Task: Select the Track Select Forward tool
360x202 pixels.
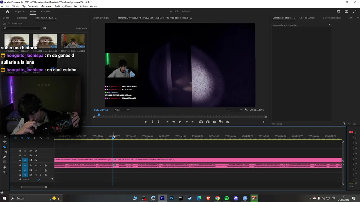Action: 4,137
